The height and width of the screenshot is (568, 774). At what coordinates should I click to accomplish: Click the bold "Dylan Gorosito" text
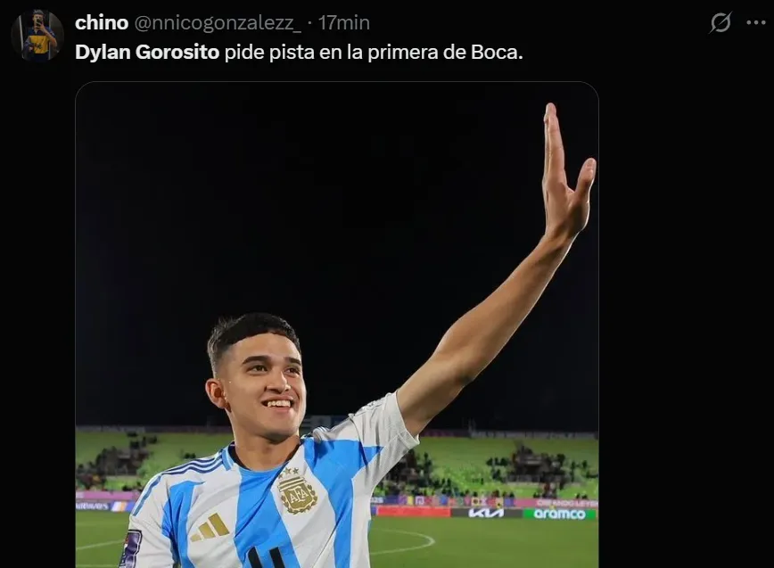click(x=147, y=52)
